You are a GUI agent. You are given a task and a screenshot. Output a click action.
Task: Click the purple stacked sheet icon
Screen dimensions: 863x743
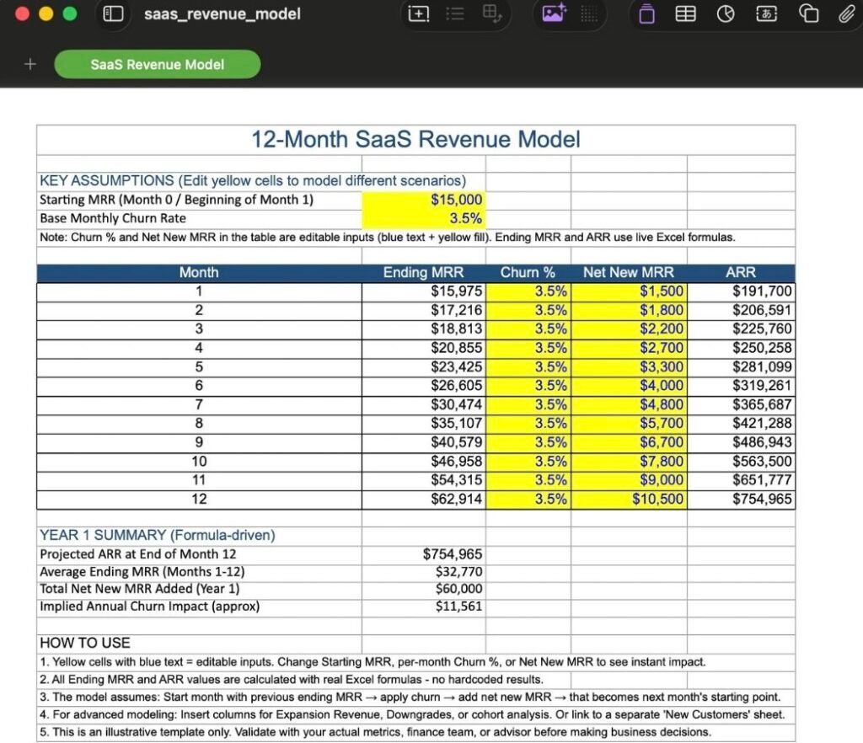click(x=646, y=13)
